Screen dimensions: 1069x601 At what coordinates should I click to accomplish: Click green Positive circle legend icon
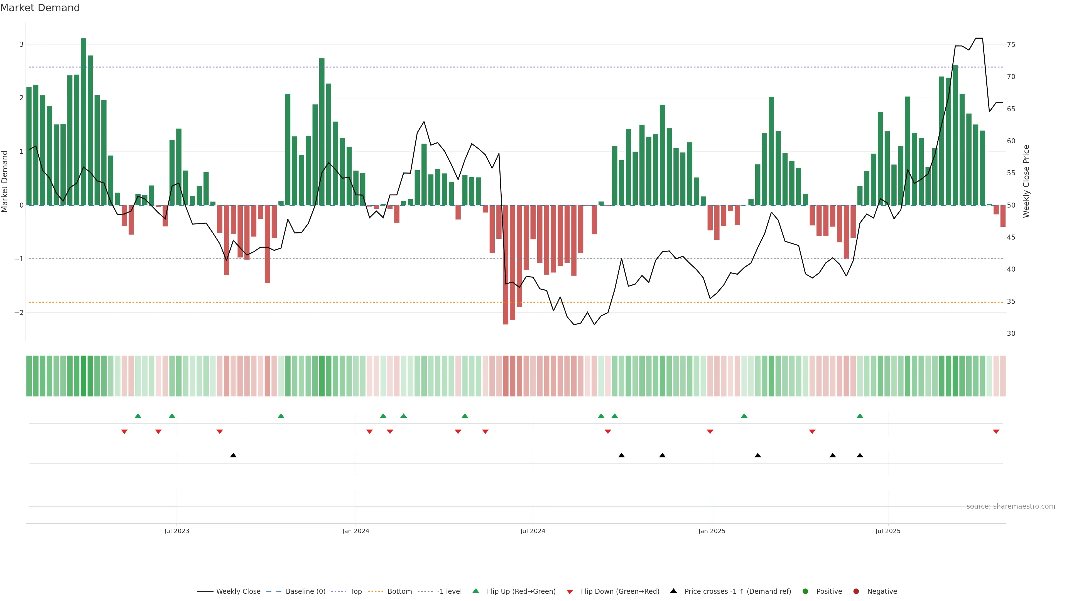pyautogui.click(x=805, y=591)
